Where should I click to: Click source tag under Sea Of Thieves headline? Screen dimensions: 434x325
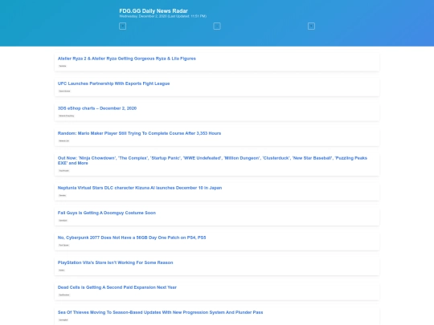[x=63, y=319]
